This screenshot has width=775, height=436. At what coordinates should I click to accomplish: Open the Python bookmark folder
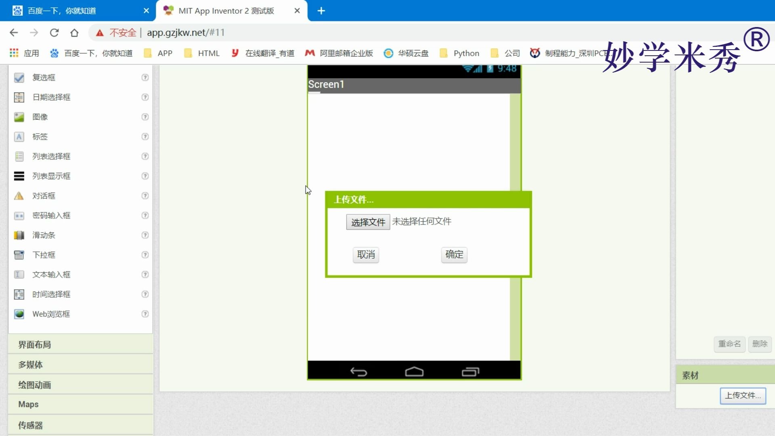click(460, 53)
